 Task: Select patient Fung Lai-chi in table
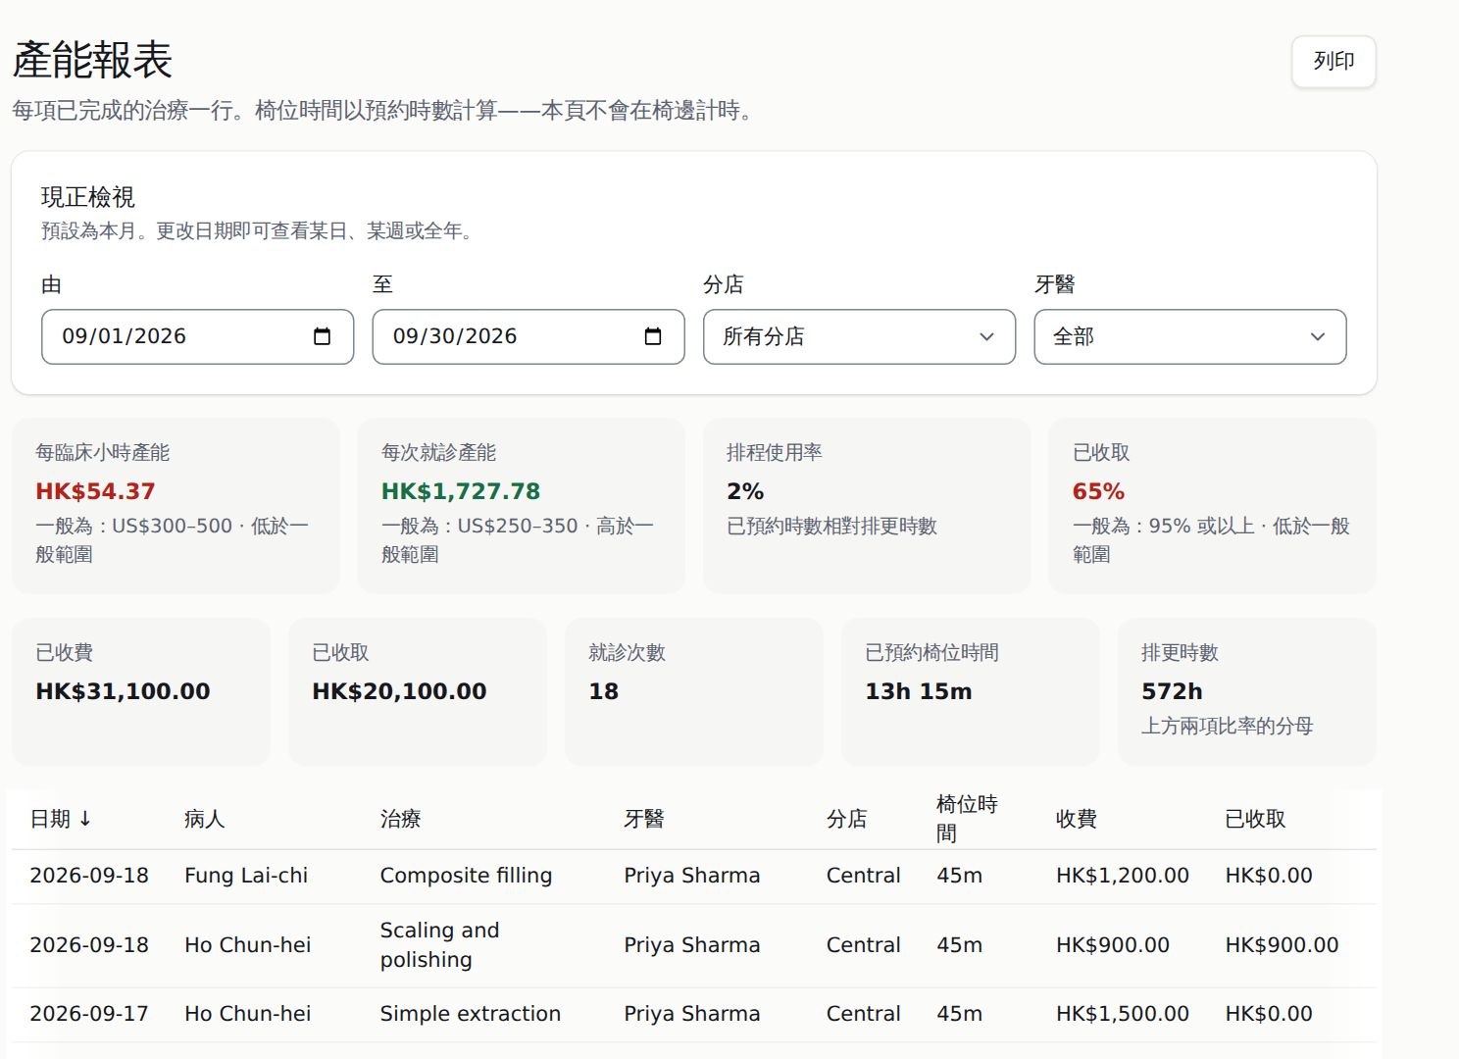246,876
